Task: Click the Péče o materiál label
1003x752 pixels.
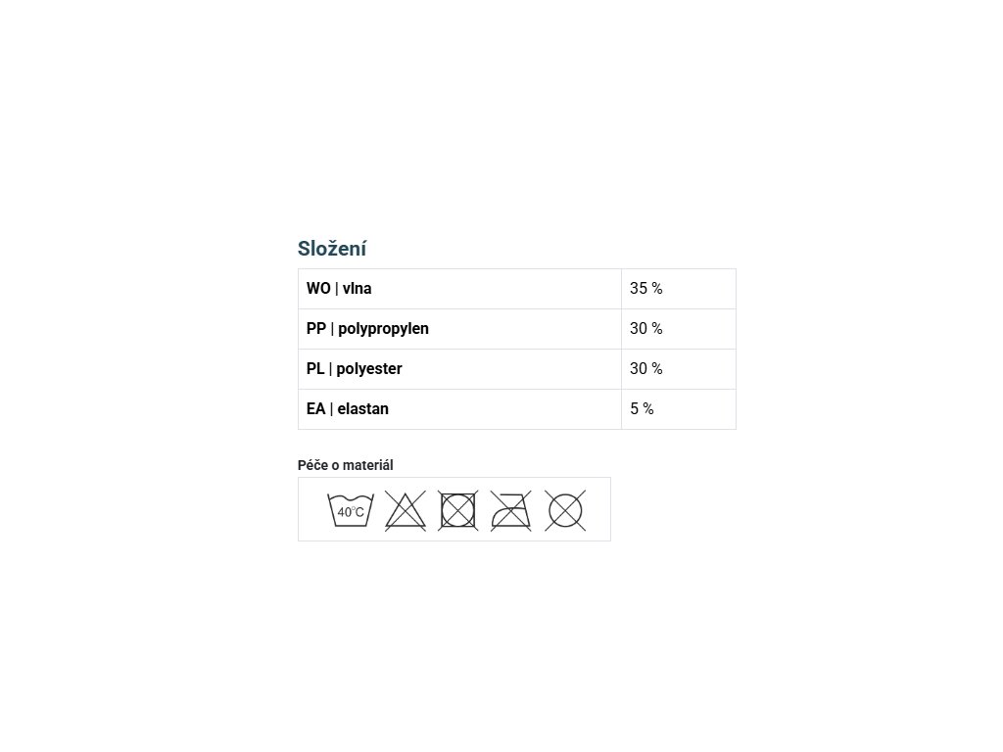Action: (345, 465)
